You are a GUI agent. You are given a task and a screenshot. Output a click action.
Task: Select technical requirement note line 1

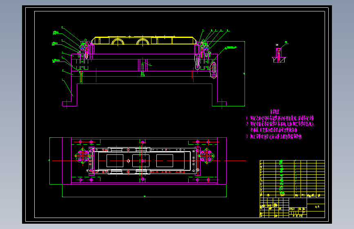(x=280, y=118)
